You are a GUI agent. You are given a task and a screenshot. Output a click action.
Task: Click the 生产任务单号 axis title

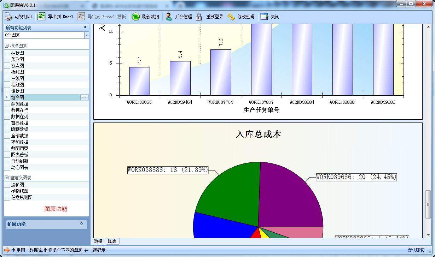point(261,110)
